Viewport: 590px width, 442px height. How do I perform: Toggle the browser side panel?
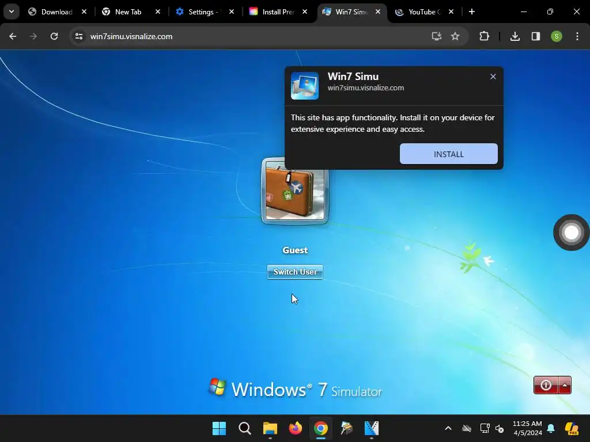point(535,36)
